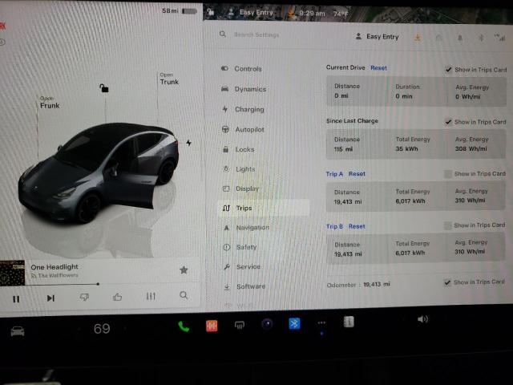Uncheck Show in Trips Card for Since Last Charge
The image size is (513, 385).
[x=448, y=122]
